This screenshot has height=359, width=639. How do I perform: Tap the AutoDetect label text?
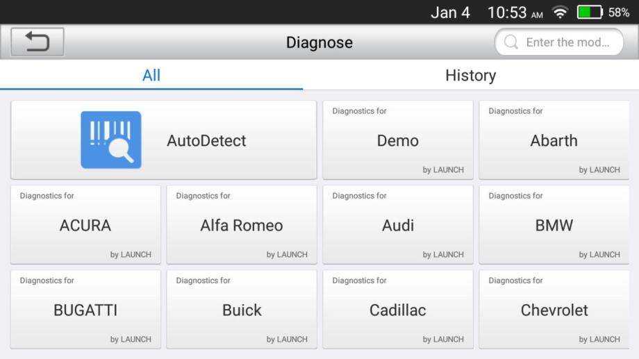pyautogui.click(x=206, y=140)
